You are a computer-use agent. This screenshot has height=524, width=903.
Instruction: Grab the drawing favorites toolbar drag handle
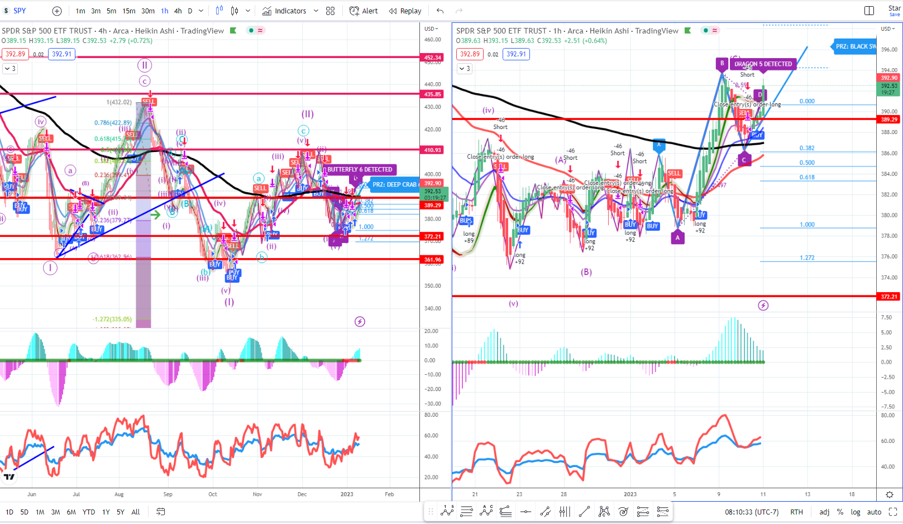pos(431,511)
